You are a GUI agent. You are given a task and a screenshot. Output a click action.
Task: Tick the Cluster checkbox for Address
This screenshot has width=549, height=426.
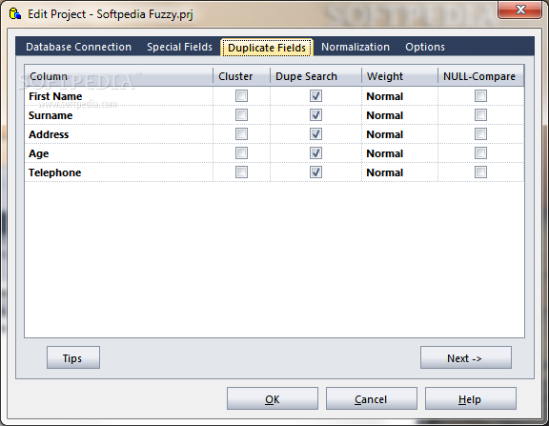tap(241, 134)
